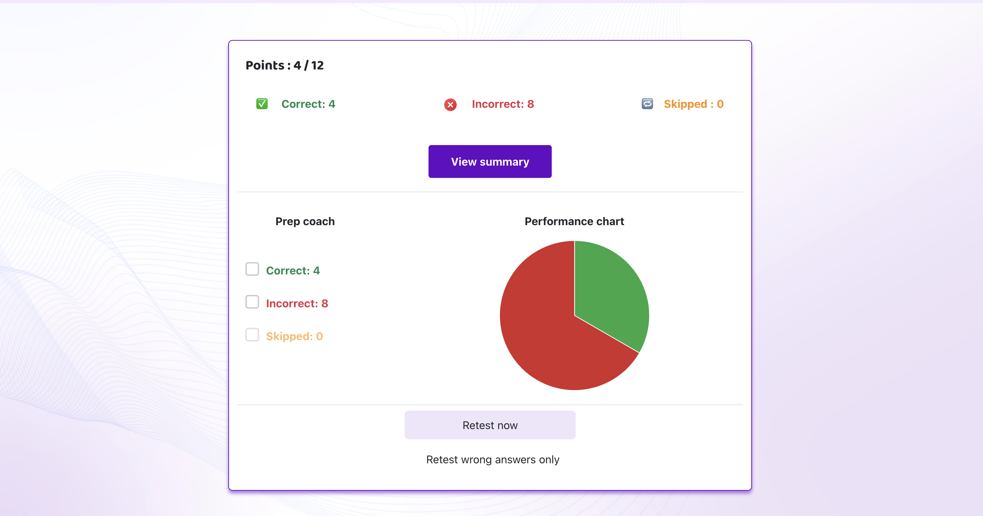Screen dimensions: 983x516
Task: Start the Retest now button
Action: click(490, 425)
